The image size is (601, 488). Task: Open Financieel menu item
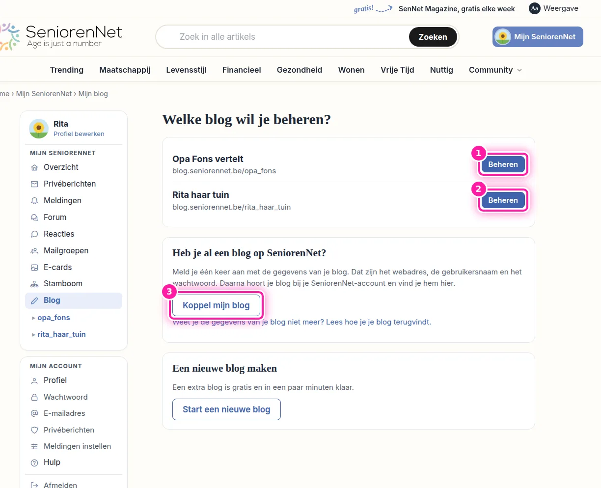point(242,70)
